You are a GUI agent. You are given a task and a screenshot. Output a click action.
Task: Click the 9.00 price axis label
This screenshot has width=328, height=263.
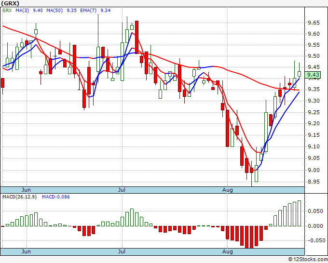tap(314, 170)
